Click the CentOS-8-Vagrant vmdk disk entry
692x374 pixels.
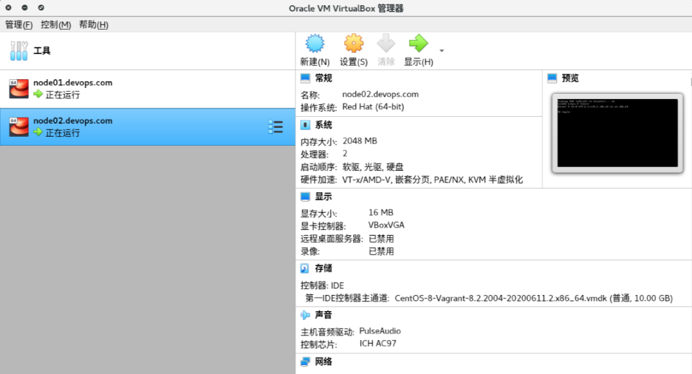tap(533, 299)
